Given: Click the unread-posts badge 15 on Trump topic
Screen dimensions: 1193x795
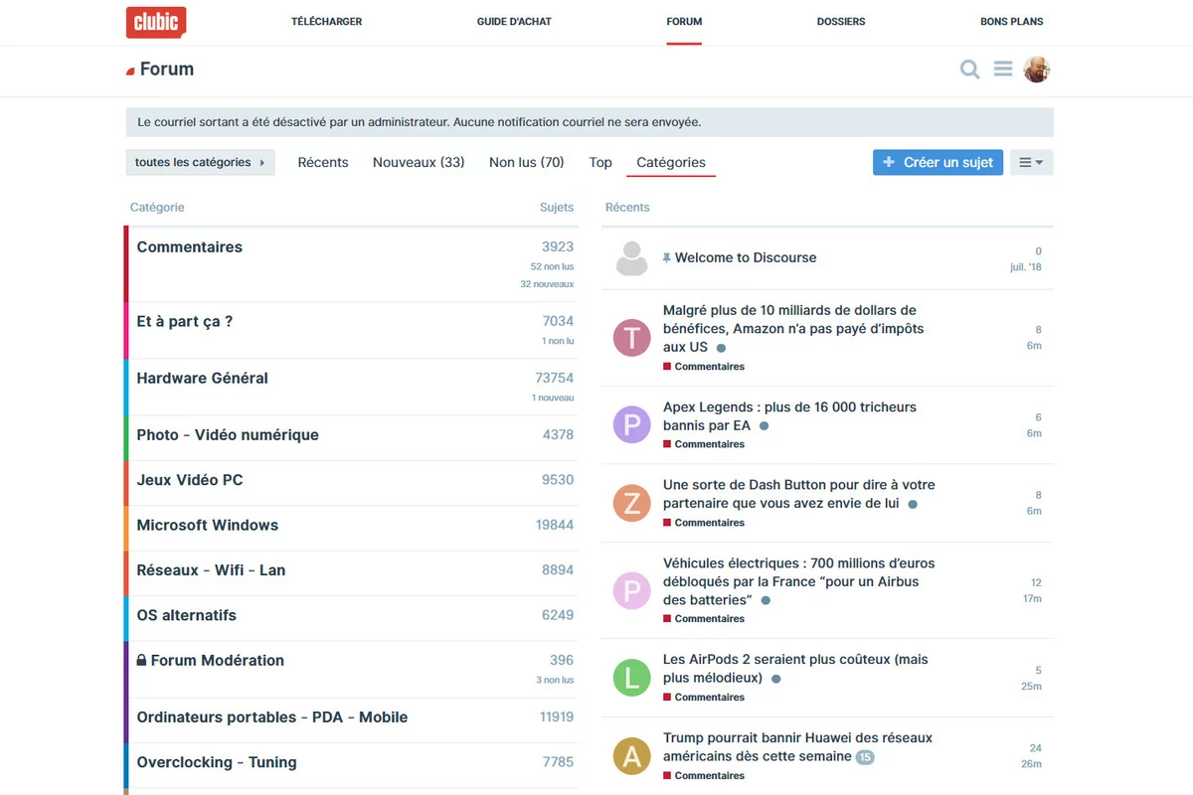Looking at the screenshot, I should [865, 757].
